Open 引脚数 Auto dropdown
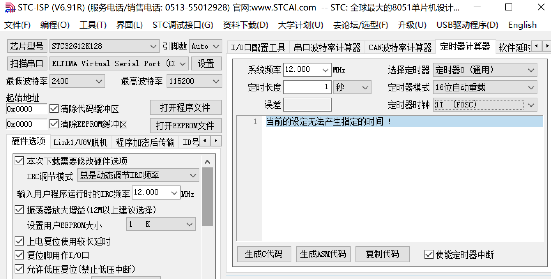The image size is (551, 279). click(206, 46)
